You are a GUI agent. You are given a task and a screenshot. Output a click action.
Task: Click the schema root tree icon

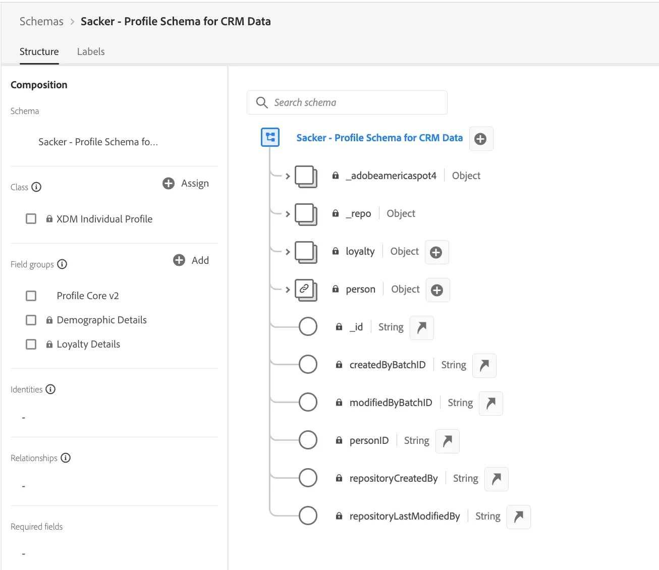click(x=270, y=137)
